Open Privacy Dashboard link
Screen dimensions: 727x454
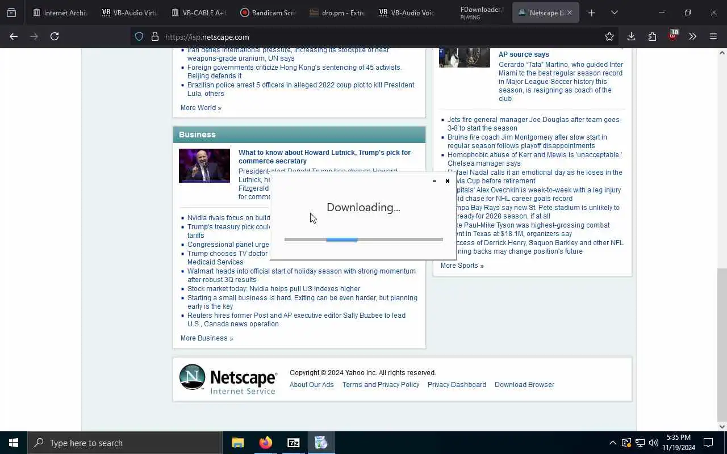pyautogui.click(x=457, y=385)
